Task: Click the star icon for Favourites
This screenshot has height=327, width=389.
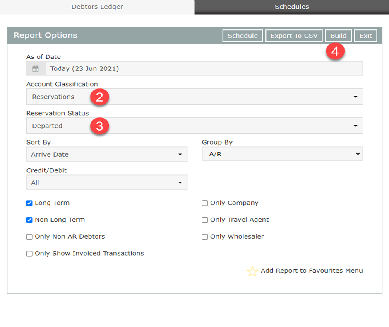Action: tap(252, 271)
